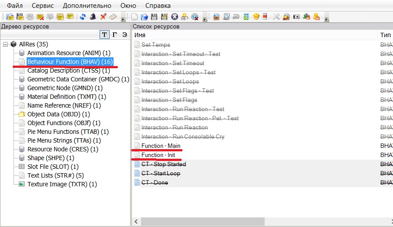393x227 pixels.
Task: Click the round X close-package icon
Action: click(x=175, y=17)
